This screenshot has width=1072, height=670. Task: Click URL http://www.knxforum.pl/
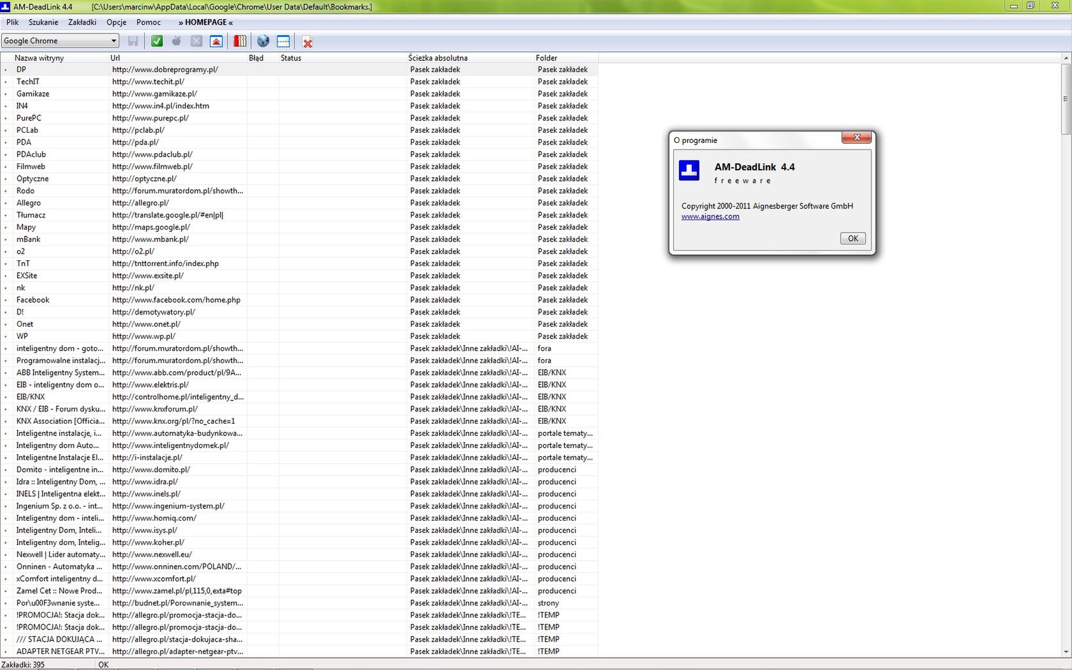pyautogui.click(x=155, y=409)
